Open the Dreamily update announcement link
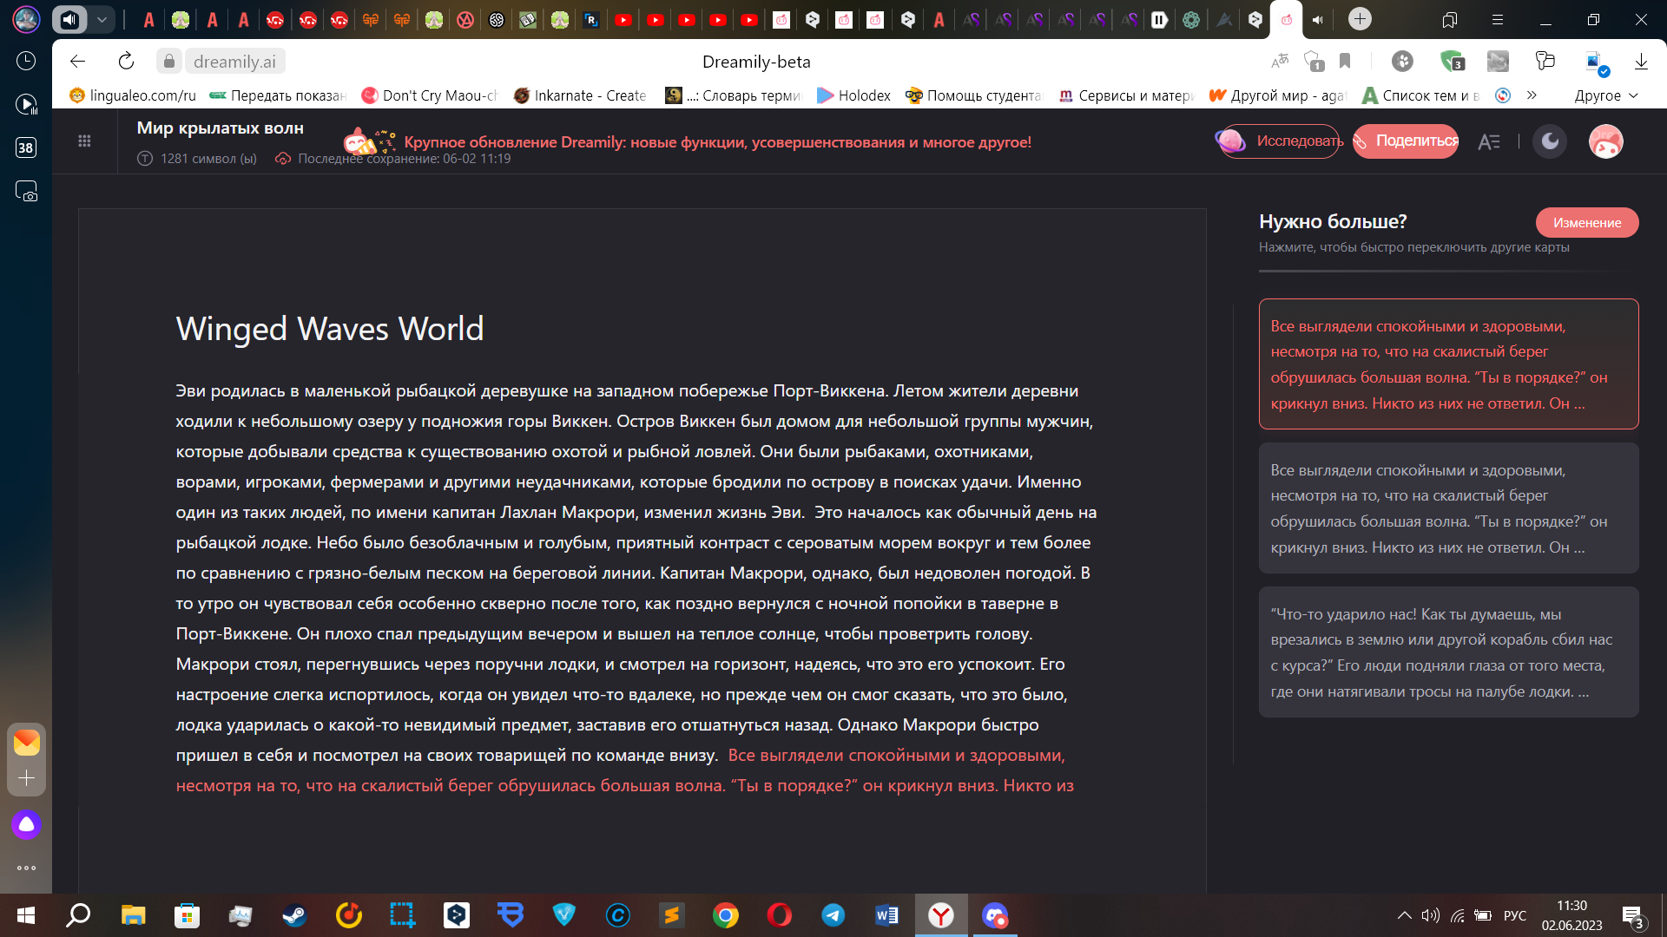1667x937 pixels. click(x=717, y=142)
